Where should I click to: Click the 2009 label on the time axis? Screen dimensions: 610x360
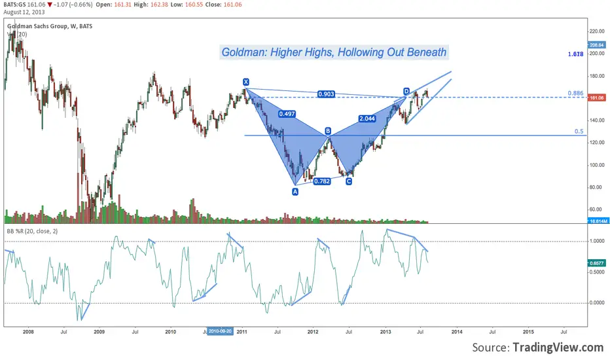click(x=99, y=332)
